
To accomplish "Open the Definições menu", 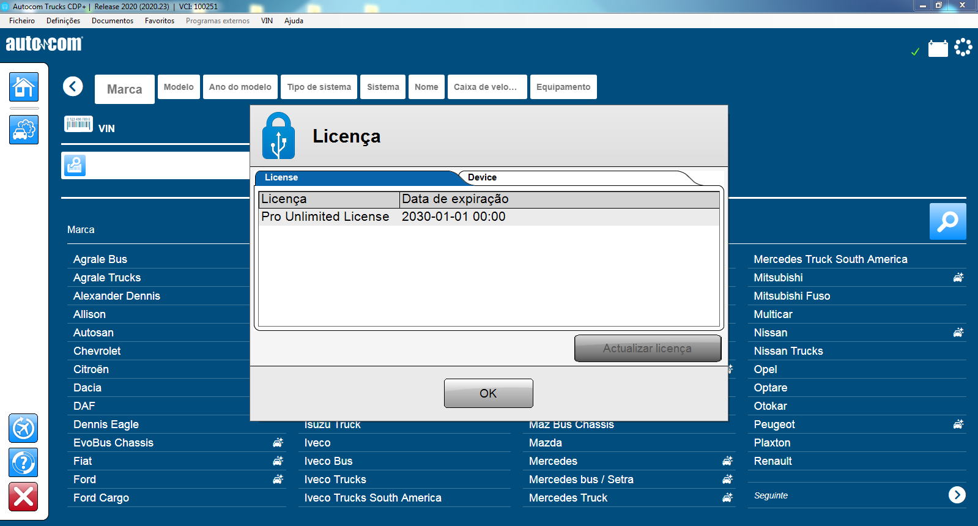I will pos(63,21).
